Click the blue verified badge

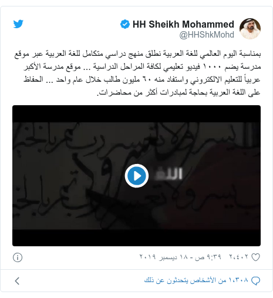[x=125, y=24]
